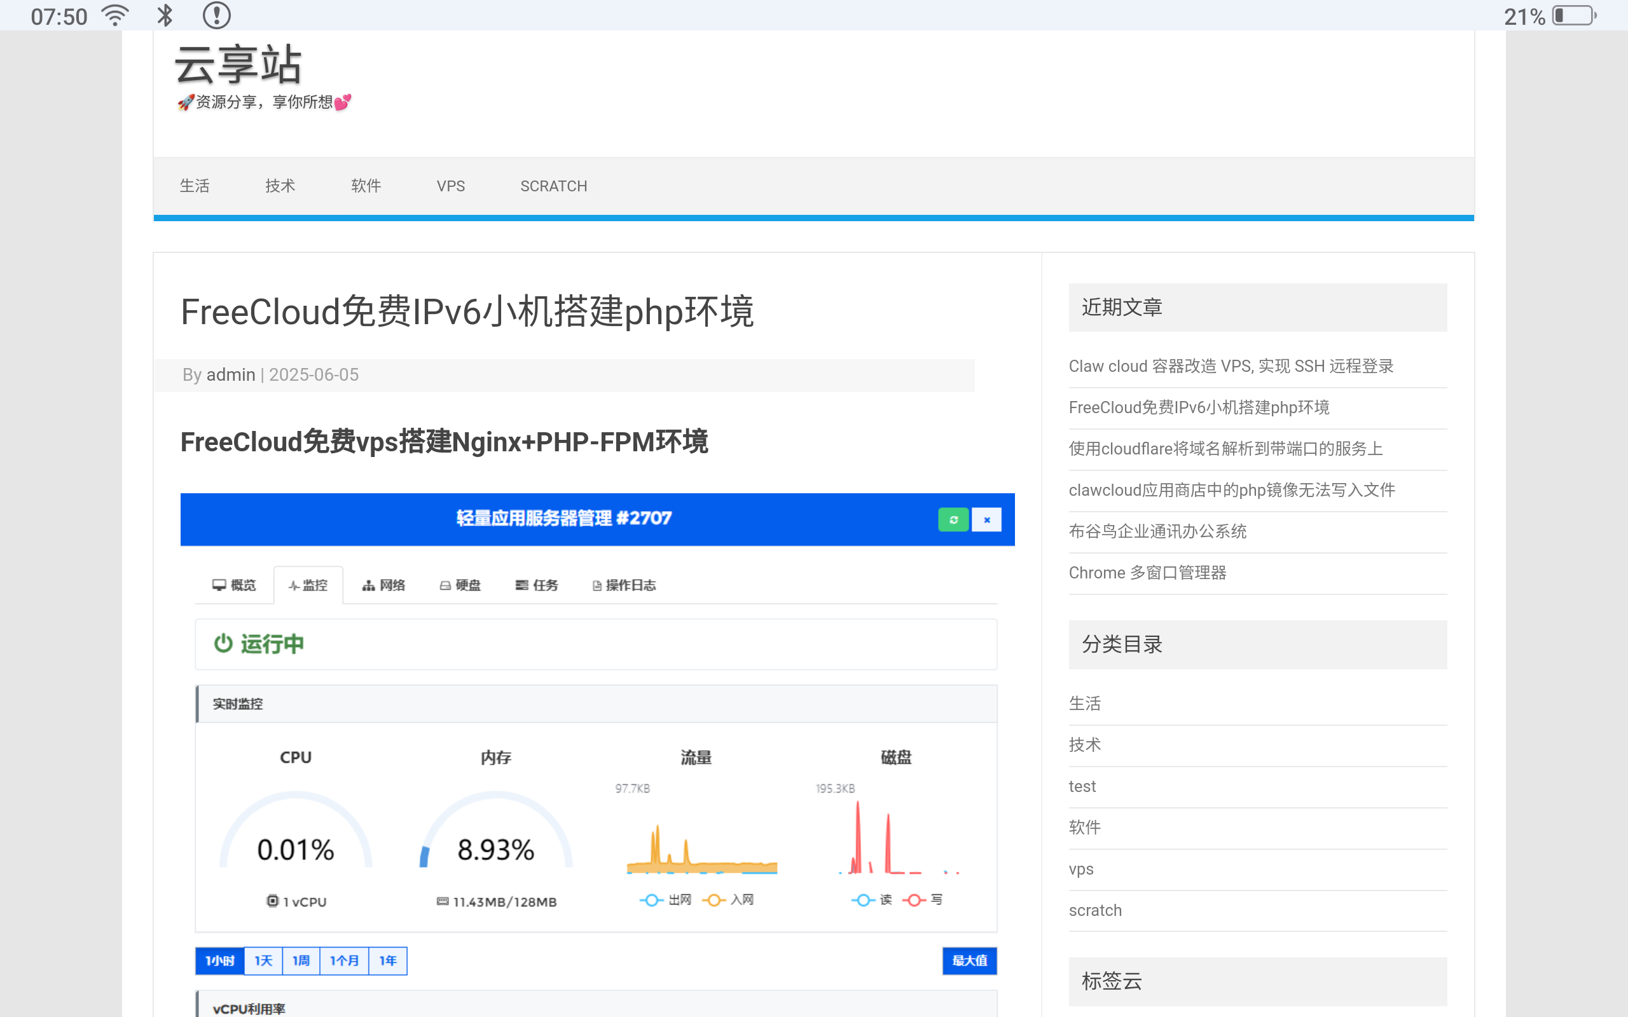Open the 软件 navigation menu item
The image size is (1628, 1017).
point(366,186)
